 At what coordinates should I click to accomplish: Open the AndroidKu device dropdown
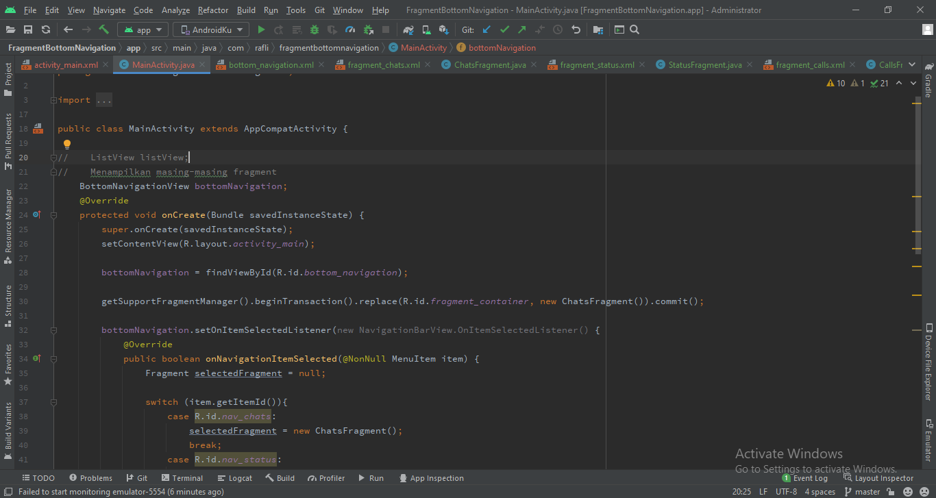point(210,29)
